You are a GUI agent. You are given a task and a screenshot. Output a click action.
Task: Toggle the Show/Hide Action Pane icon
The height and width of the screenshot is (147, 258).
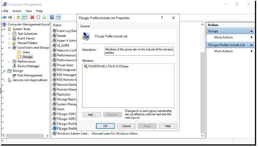pyautogui.click(x=58, y=17)
